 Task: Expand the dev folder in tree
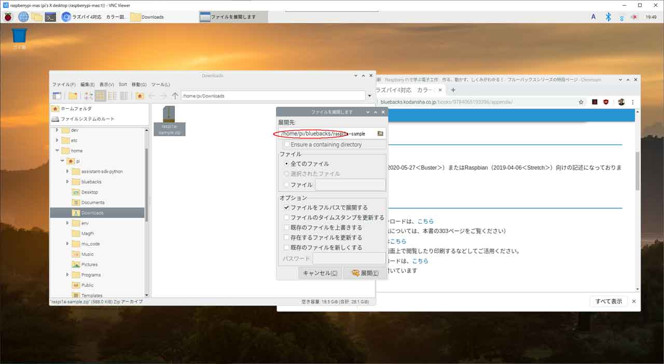tap(57, 130)
